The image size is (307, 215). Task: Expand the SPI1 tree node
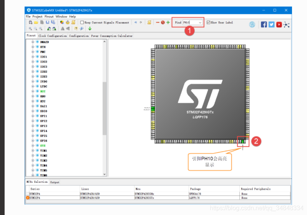point(33,116)
